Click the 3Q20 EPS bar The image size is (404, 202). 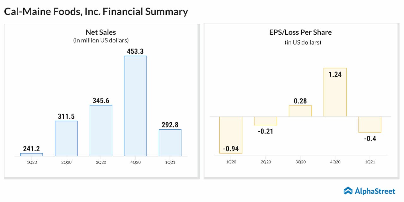300,111
